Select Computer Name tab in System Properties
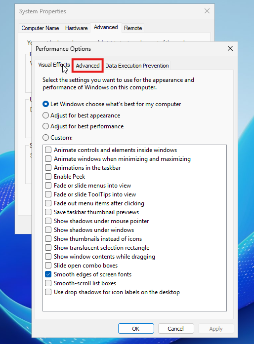254x344 pixels. (40, 28)
